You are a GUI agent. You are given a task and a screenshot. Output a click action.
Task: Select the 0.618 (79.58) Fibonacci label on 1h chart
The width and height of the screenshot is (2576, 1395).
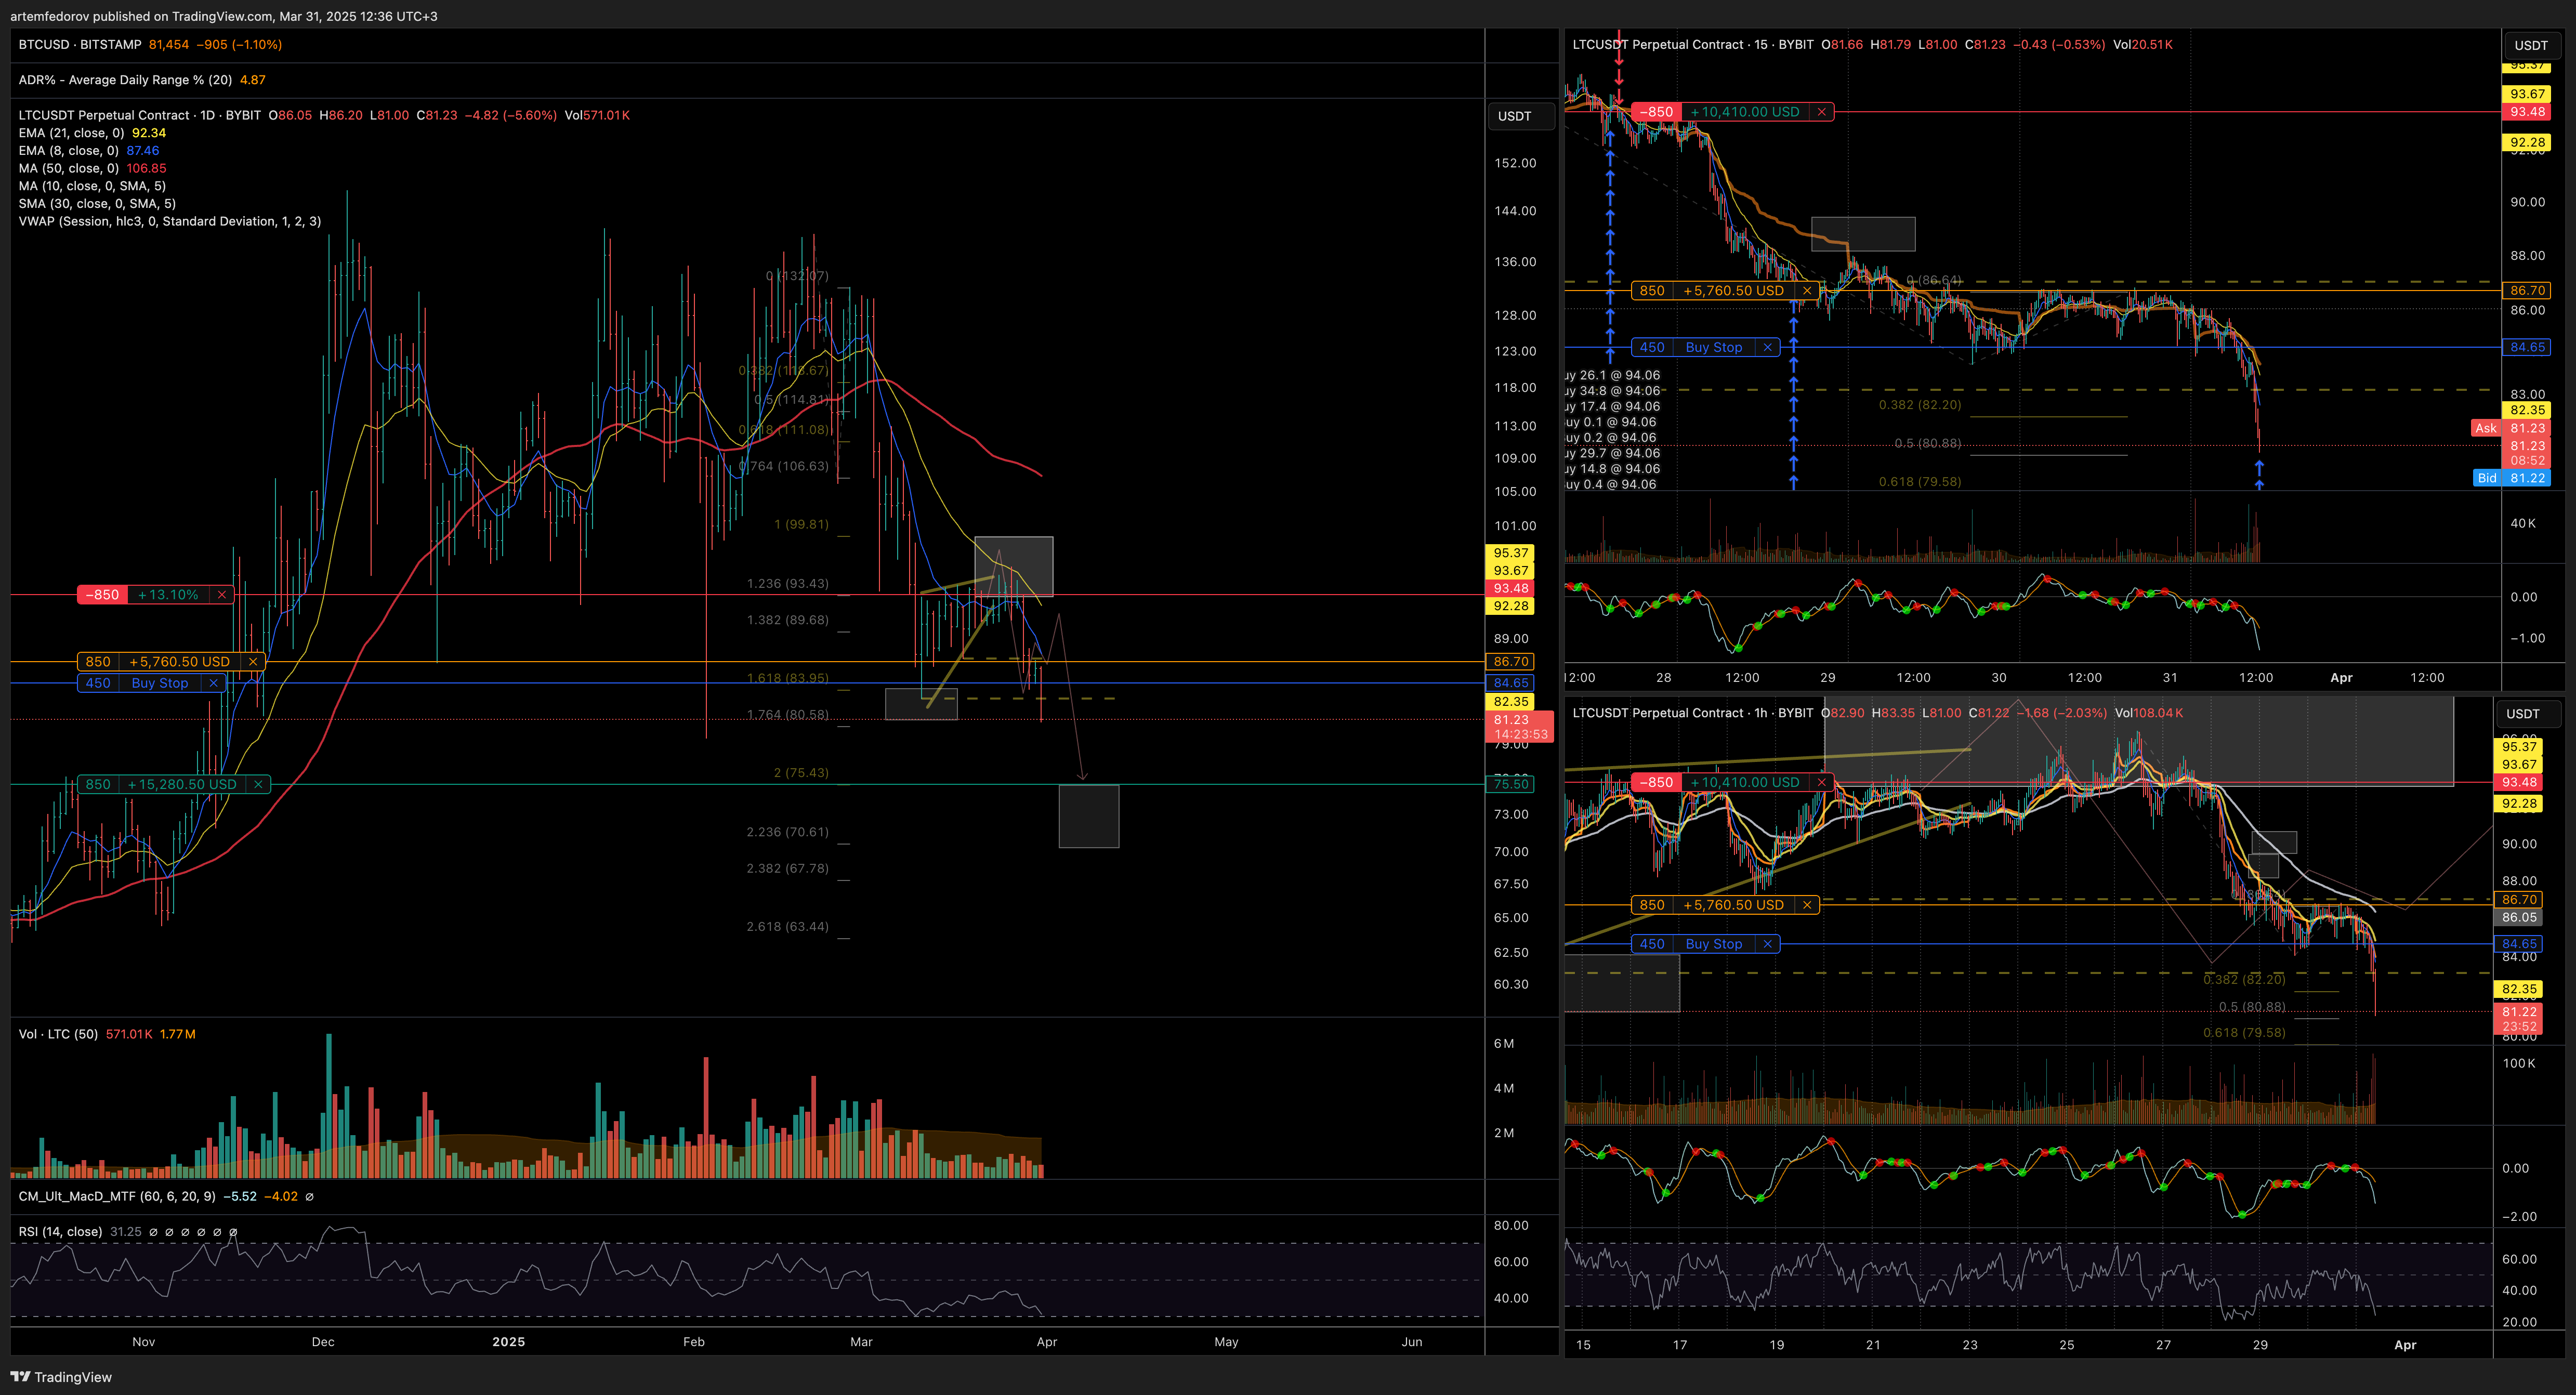(2244, 1033)
